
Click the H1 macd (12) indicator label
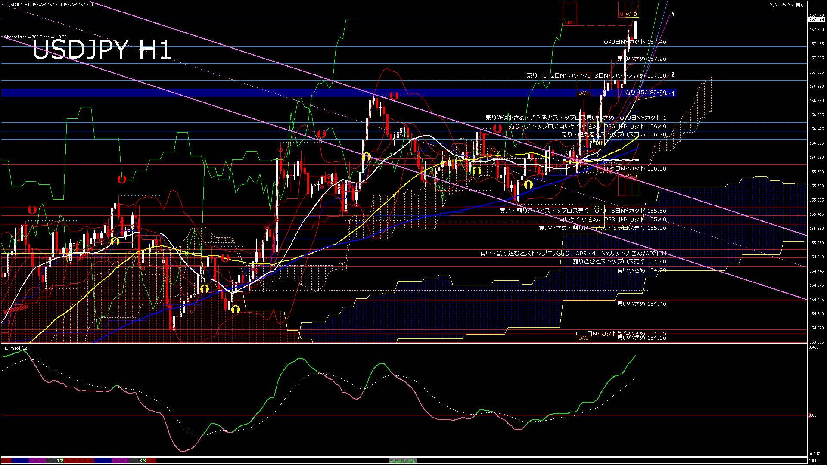click(16, 348)
